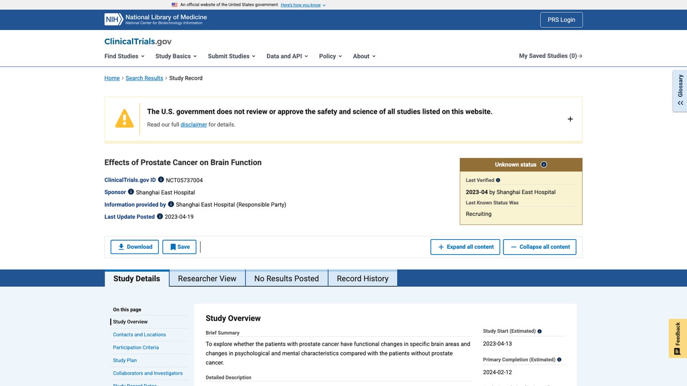Expand the disclaimer banner with plus icon
Image resolution: width=687 pixels, height=386 pixels.
click(x=570, y=119)
